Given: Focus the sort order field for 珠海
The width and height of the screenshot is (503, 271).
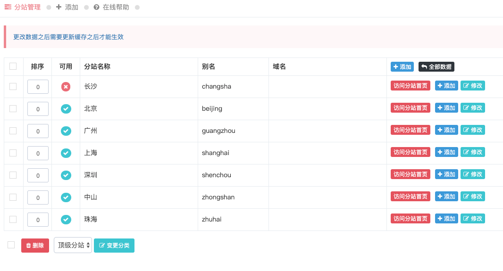Looking at the screenshot, I should (x=38, y=220).
